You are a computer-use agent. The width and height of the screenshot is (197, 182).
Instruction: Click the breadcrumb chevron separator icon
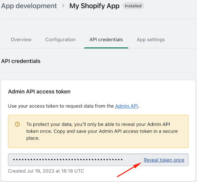click(63, 6)
